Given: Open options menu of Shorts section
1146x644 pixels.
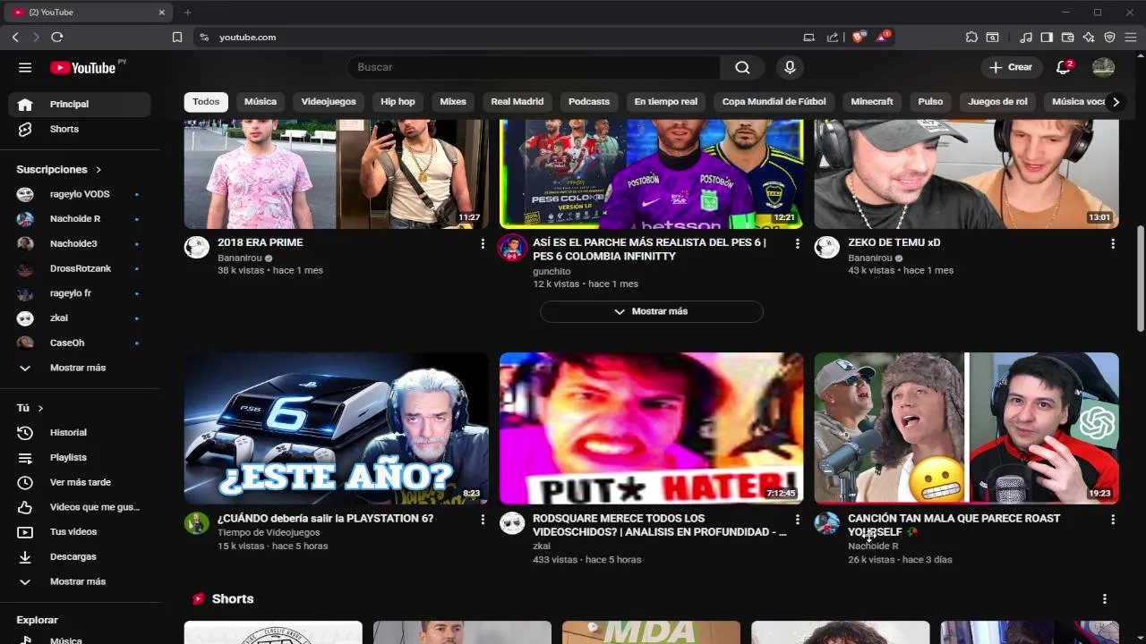Looking at the screenshot, I should (x=1104, y=598).
